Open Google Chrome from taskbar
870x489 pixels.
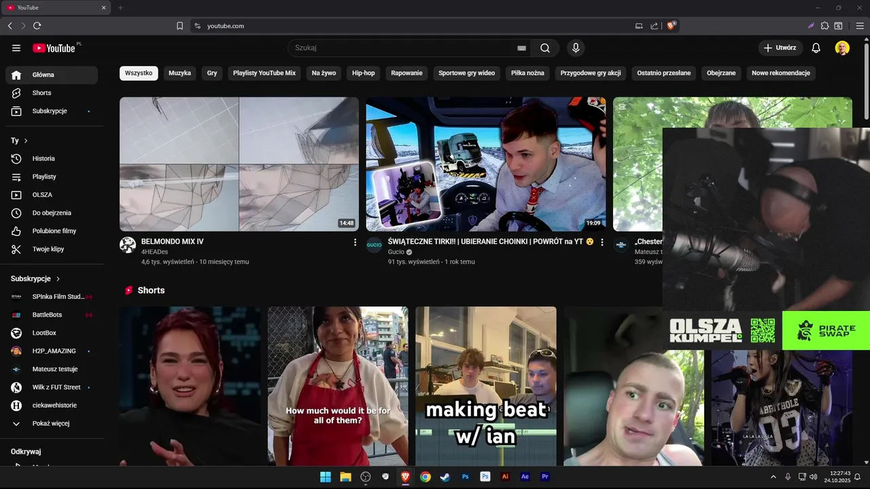pyautogui.click(x=425, y=477)
